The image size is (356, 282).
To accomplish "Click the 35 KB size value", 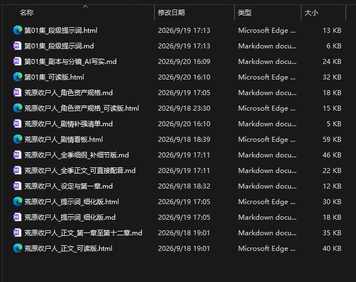I will [x=332, y=232].
